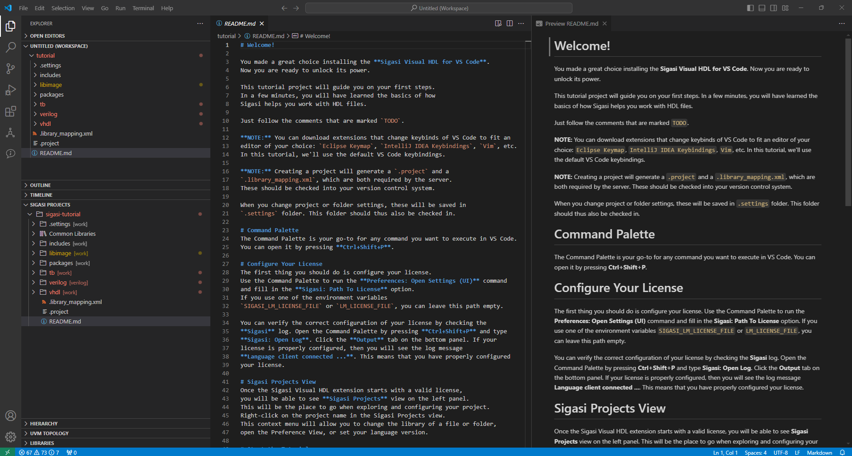Image resolution: width=852 pixels, height=456 pixels.
Task: Open the feedback chat icon in activity bar
Action: click(11, 153)
